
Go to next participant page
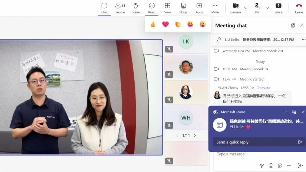pos(195,136)
